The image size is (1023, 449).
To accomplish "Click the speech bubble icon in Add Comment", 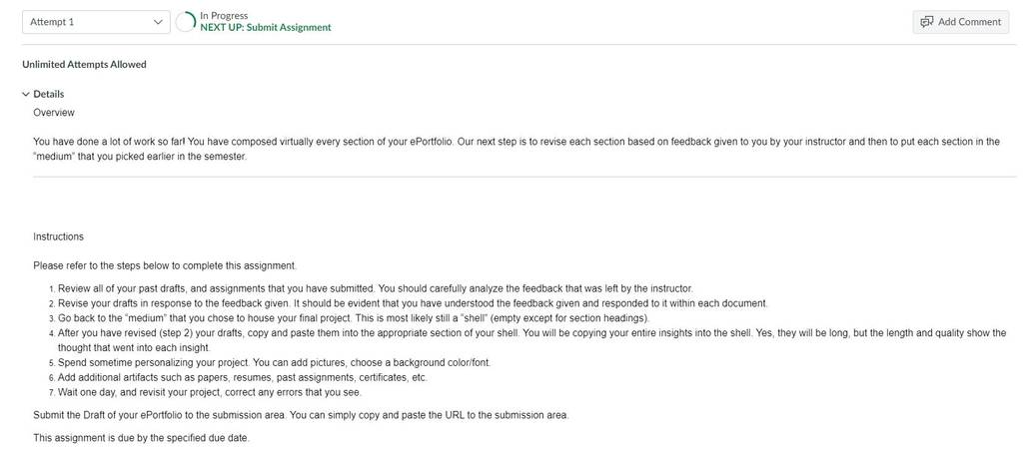I will tap(926, 22).
